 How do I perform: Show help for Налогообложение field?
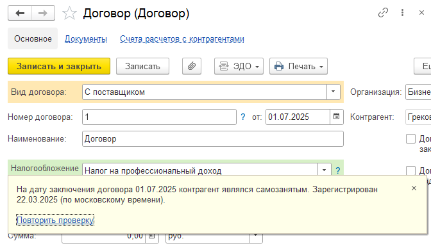(x=338, y=170)
